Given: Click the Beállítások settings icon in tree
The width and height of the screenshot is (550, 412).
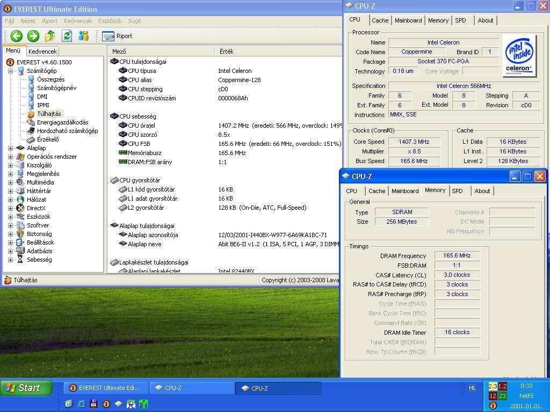Looking at the screenshot, I should 20,242.
